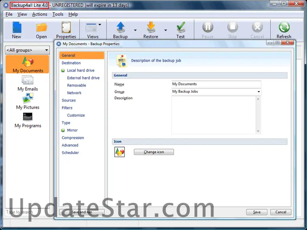Open the Scheduler page
The height and width of the screenshot is (230, 307).
pyautogui.click(x=70, y=153)
